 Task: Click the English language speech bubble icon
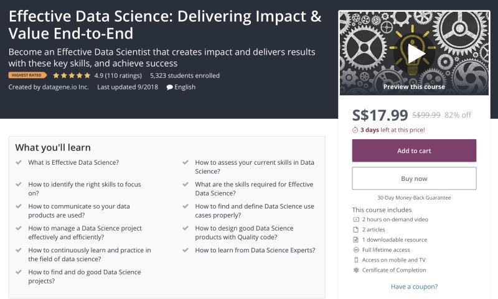click(170, 87)
